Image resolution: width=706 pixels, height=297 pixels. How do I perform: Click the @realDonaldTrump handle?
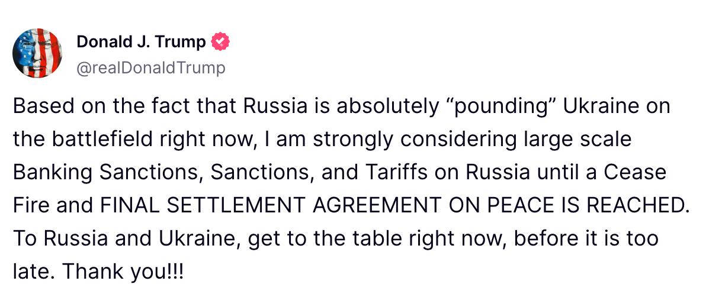(x=151, y=68)
